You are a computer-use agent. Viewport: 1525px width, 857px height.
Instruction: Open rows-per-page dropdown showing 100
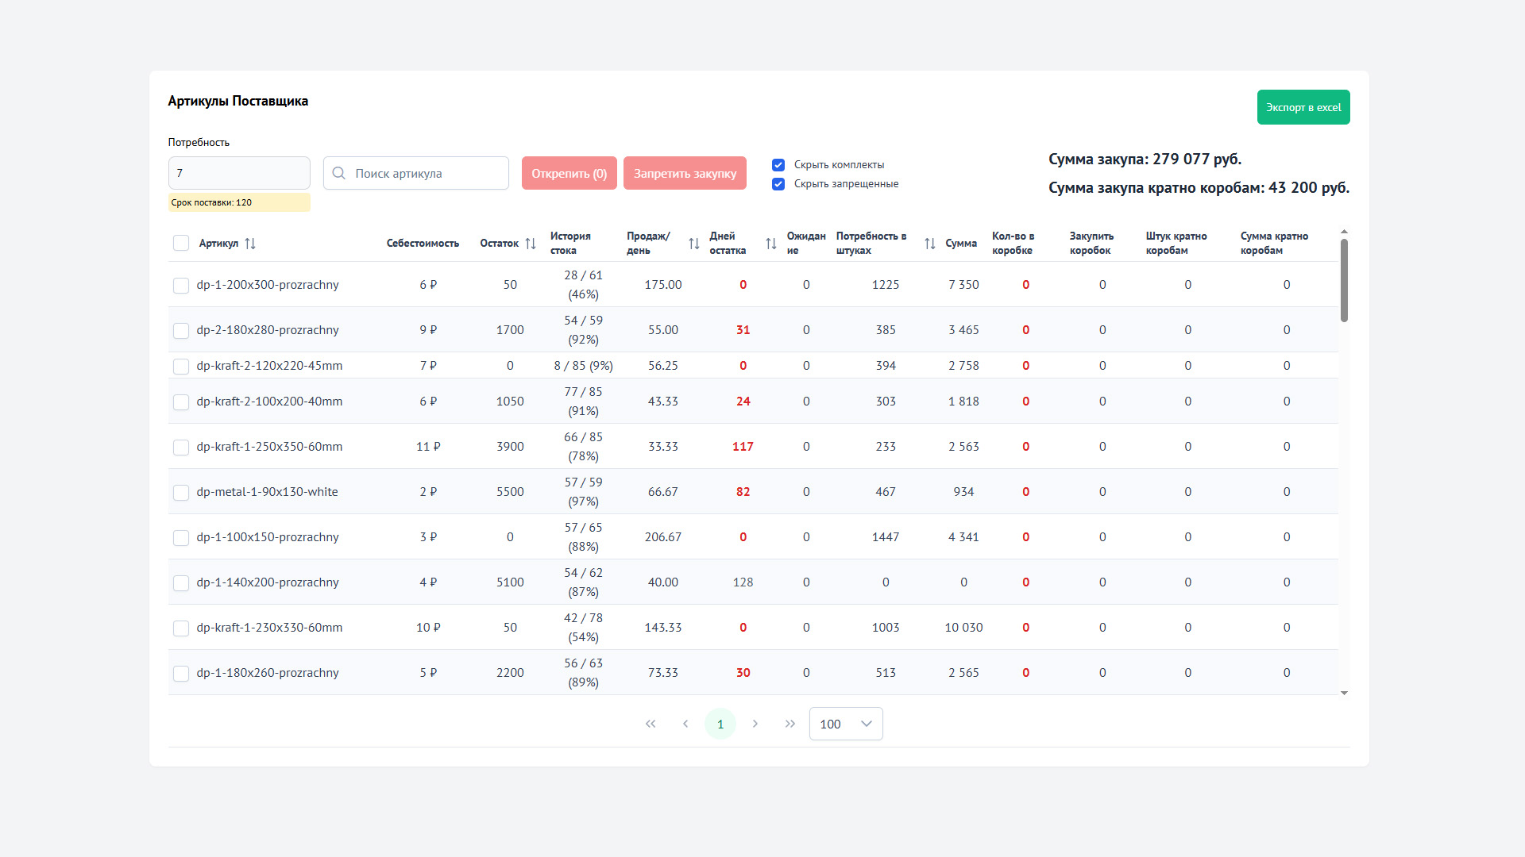click(x=846, y=724)
